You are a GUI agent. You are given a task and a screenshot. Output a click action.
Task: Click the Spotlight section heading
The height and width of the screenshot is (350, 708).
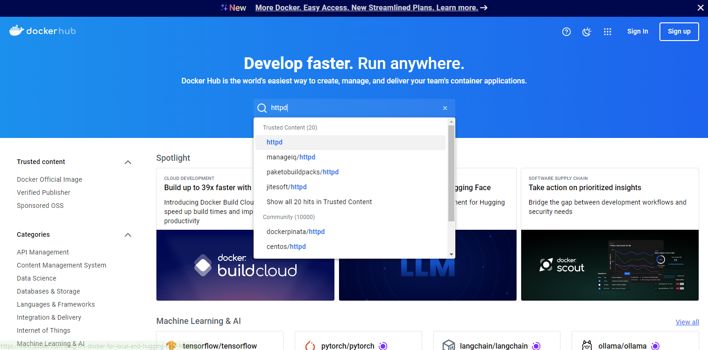coord(173,158)
